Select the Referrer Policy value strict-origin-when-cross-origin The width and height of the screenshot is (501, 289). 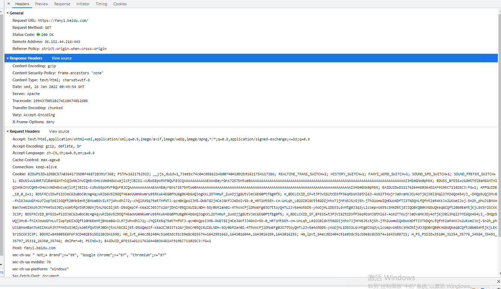click(x=74, y=49)
